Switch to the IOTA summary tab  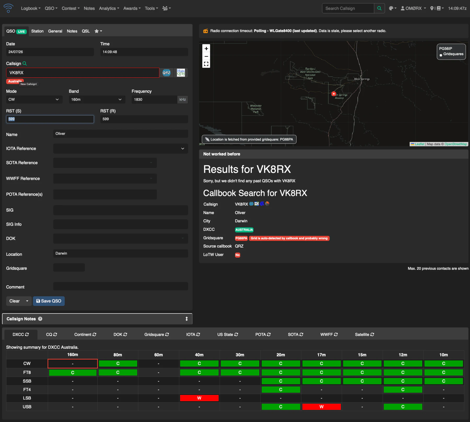click(193, 334)
